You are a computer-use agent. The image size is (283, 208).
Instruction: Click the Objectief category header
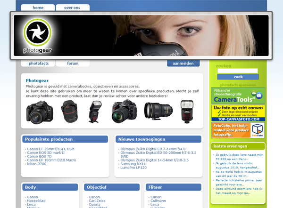[x=112, y=187]
